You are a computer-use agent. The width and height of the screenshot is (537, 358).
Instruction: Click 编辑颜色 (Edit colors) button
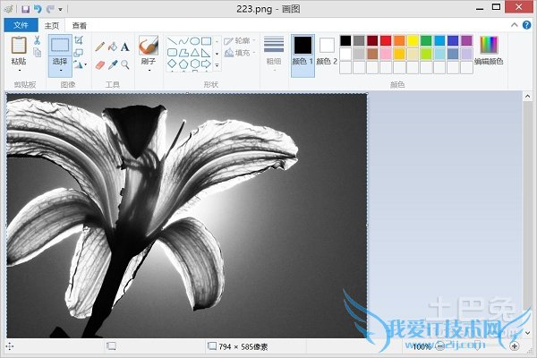(489, 50)
